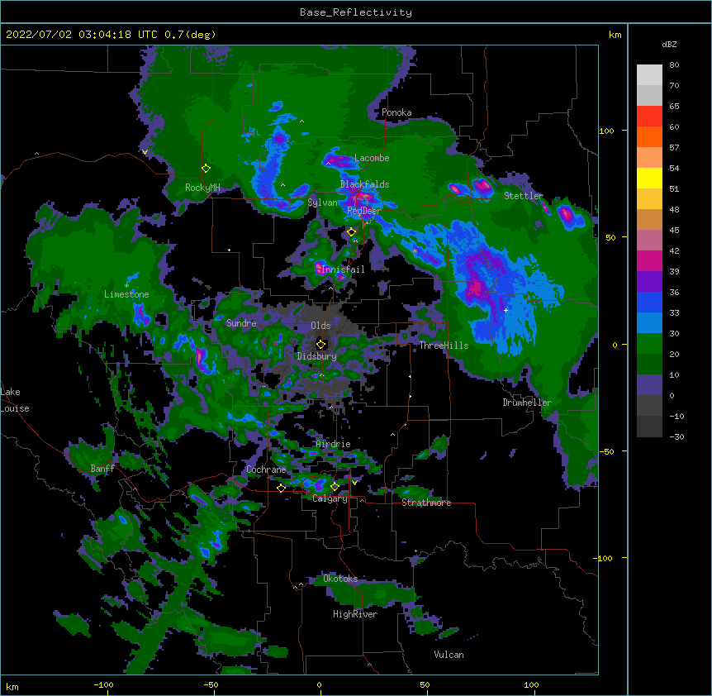
Task: Click the Sylvan label
Action: pyautogui.click(x=322, y=203)
